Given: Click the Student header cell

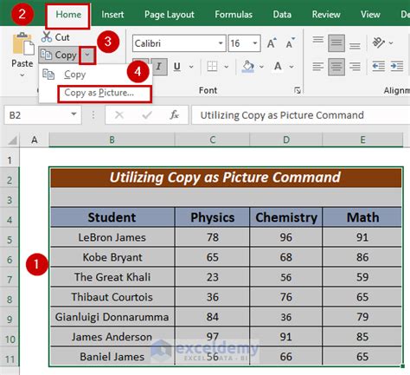Looking at the screenshot, I should [112, 217].
